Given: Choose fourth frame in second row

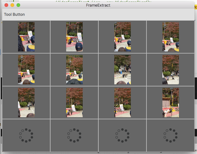Looking at the screenshot, I should click(171, 70).
